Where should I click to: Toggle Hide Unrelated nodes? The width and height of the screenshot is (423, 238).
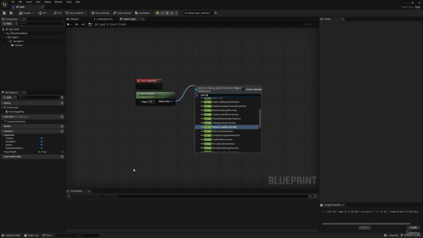[x=74, y=13]
